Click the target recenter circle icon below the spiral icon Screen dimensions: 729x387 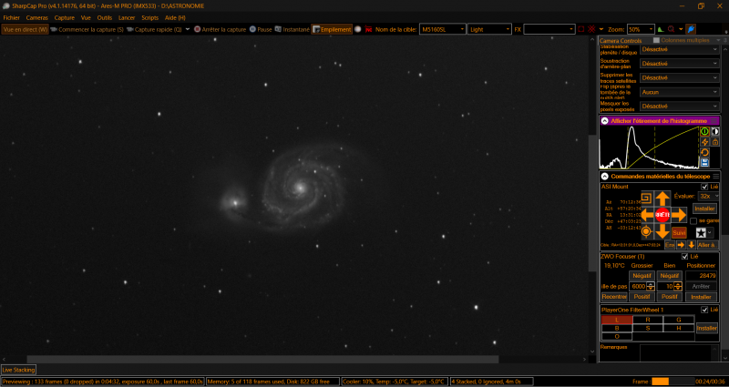tap(646, 231)
